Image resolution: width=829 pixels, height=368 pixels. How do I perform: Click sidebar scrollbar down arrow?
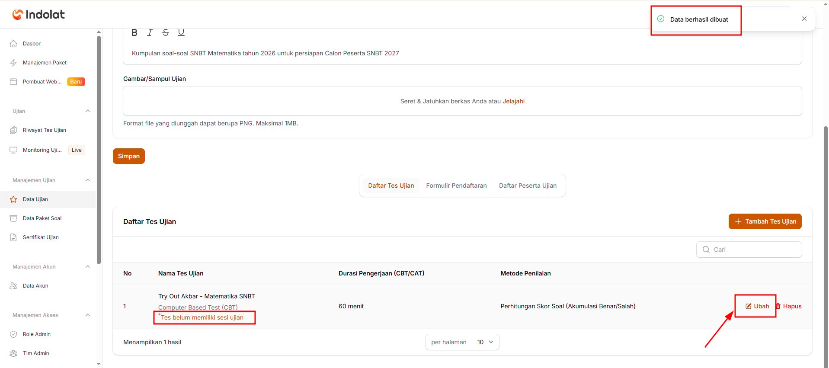tap(99, 364)
